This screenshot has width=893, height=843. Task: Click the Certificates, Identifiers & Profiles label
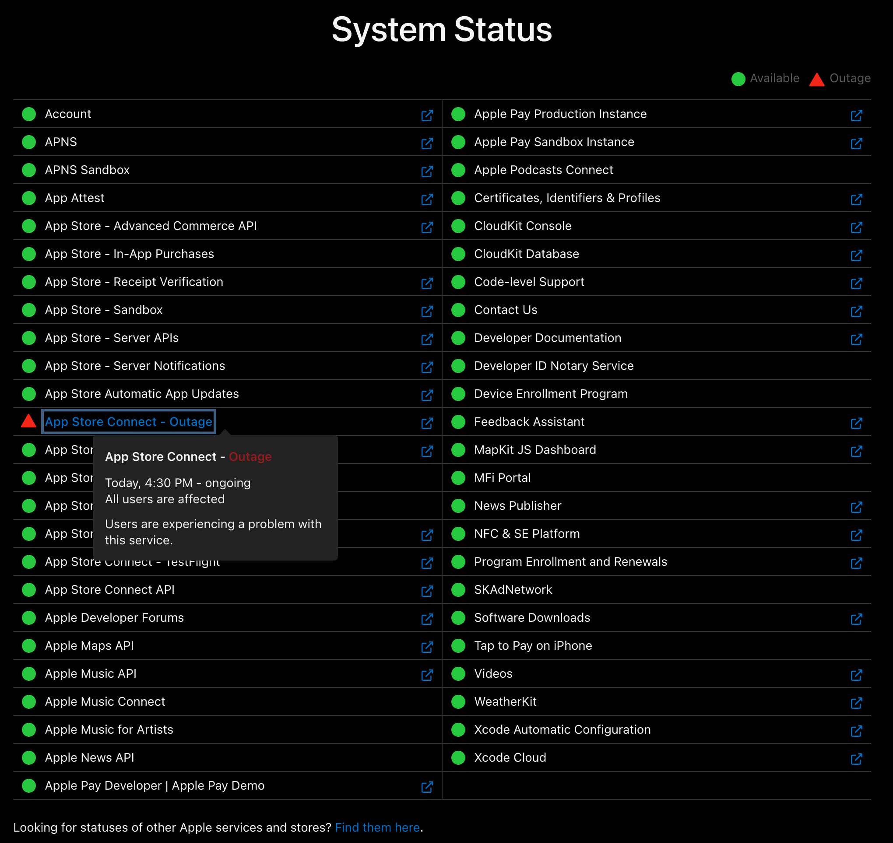tap(567, 198)
